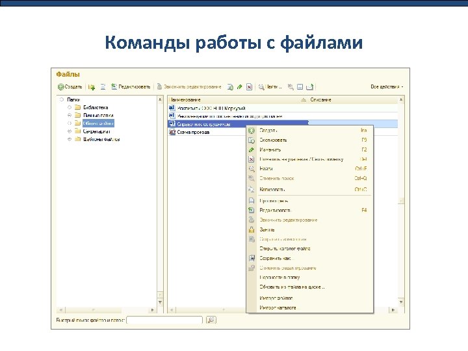
Task: Click the file list horizontal scroll left arrow
Action: (x=172, y=310)
